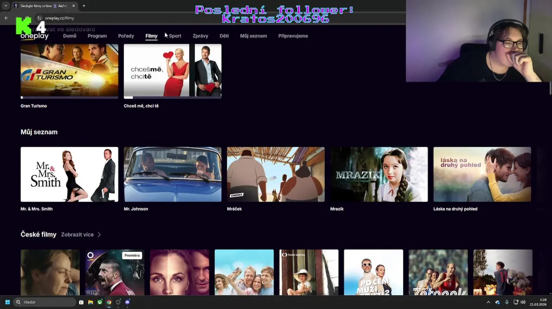Open OBS Studio from the taskbar
The width and height of the screenshot is (552, 309).
[118, 302]
